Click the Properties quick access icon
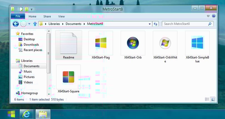The height and width of the screenshot is (119, 225). (x=21, y=9)
